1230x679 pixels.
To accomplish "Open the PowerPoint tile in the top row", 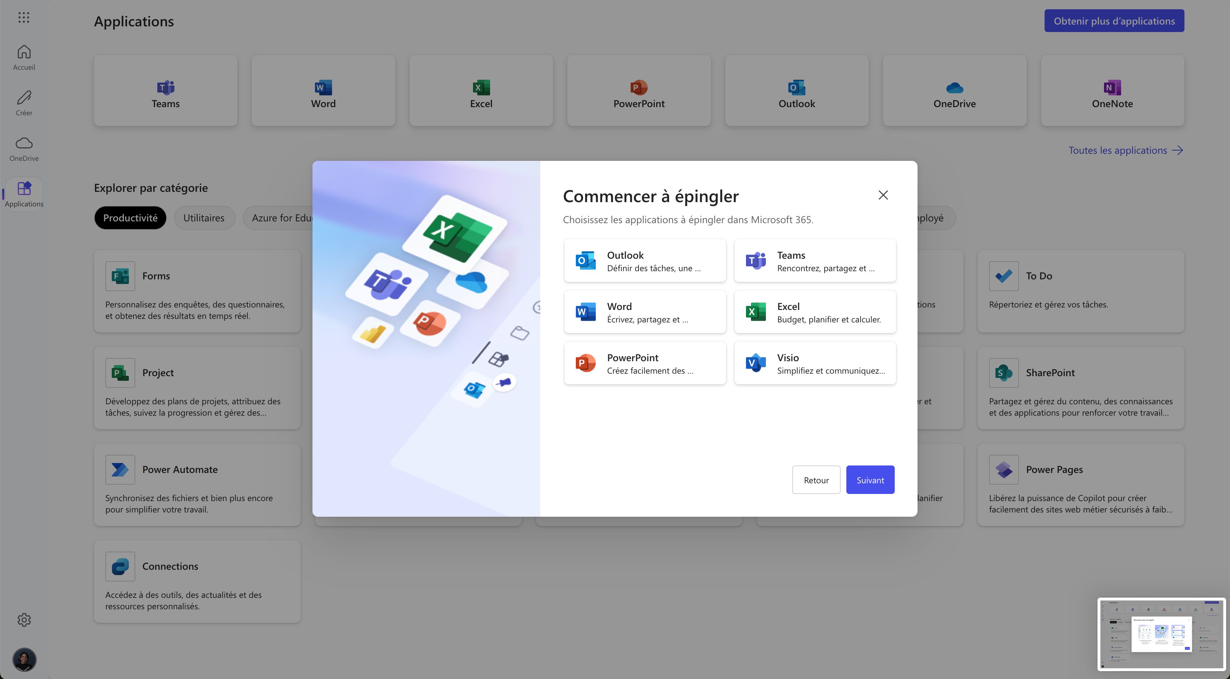I will (639, 90).
